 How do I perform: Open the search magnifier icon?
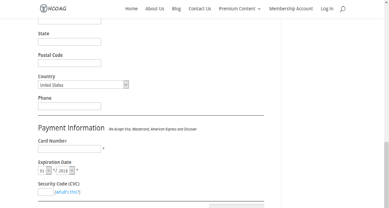point(343,9)
